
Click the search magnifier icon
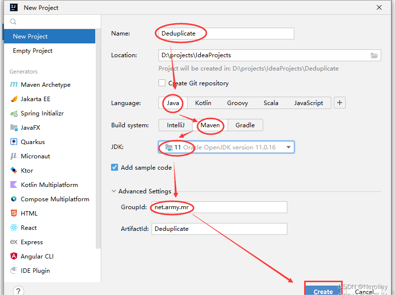coord(13,22)
